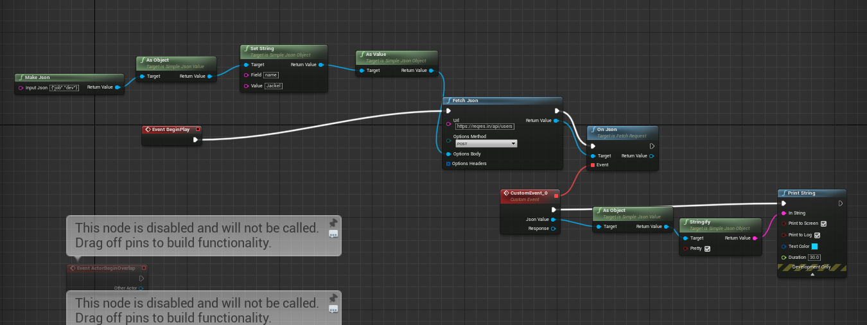Click the Target pin on Set String
Viewport: 867px width, 325px height.
pos(246,65)
